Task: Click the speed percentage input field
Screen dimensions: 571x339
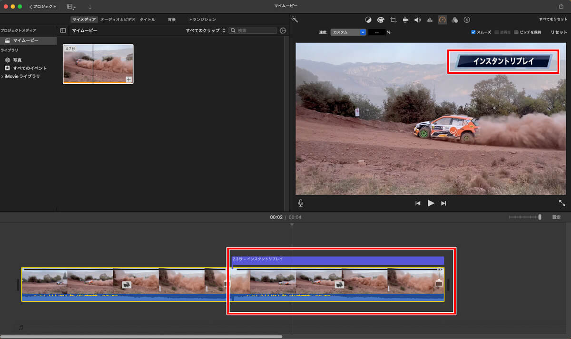Action: coord(377,32)
